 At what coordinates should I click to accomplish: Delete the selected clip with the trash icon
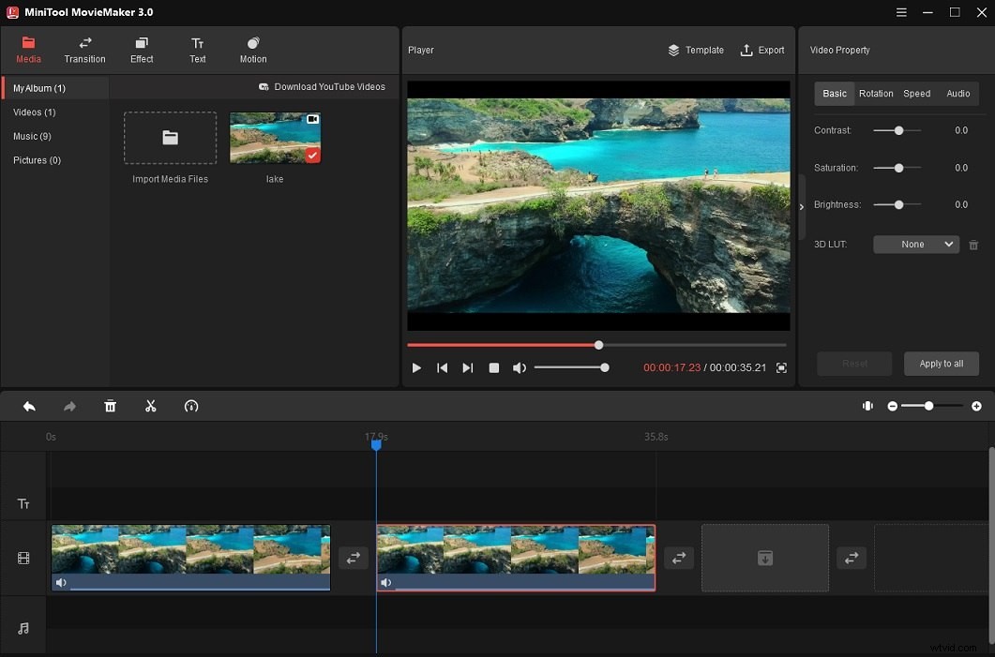pos(110,406)
